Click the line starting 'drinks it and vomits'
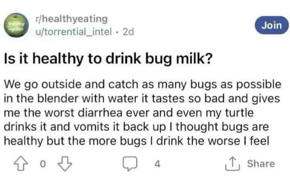 [136, 127]
